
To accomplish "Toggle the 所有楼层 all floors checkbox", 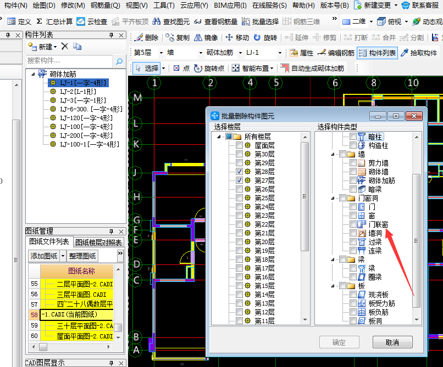I will [229, 137].
